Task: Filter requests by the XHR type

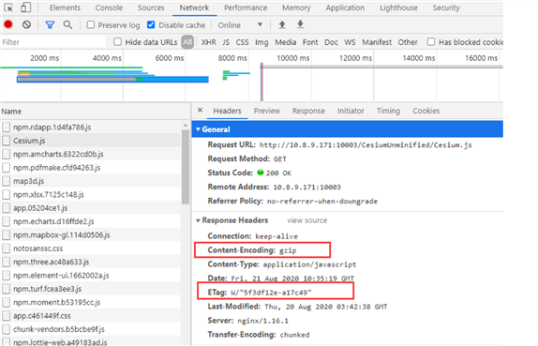Action: (x=209, y=42)
